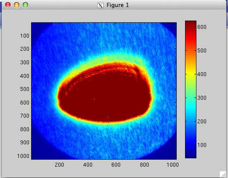The height and width of the screenshot is (178, 228).
Task: Click the red close window button
Action: pos(8,5)
